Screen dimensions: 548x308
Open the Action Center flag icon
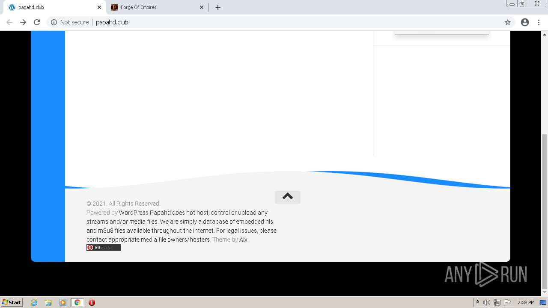coord(507,302)
